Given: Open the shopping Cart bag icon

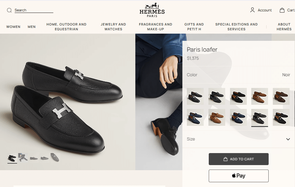Looking at the screenshot, I should coord(282,10).
